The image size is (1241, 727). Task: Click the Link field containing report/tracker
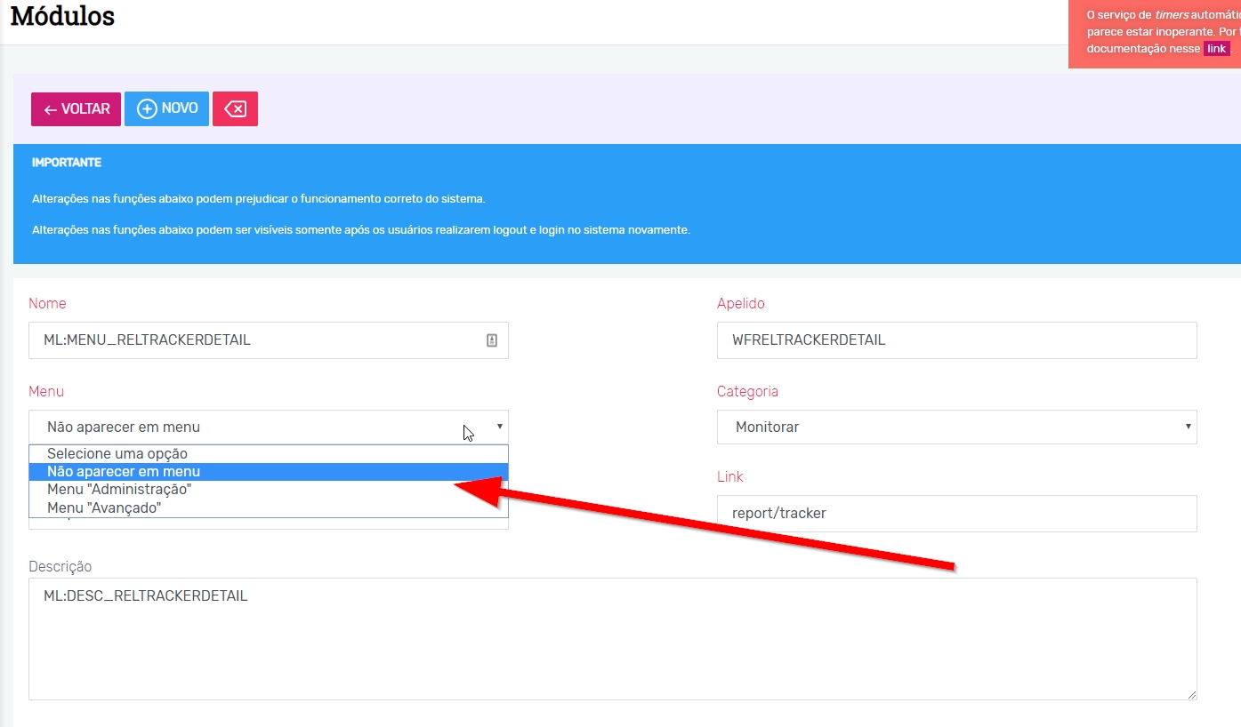(956, 514)
